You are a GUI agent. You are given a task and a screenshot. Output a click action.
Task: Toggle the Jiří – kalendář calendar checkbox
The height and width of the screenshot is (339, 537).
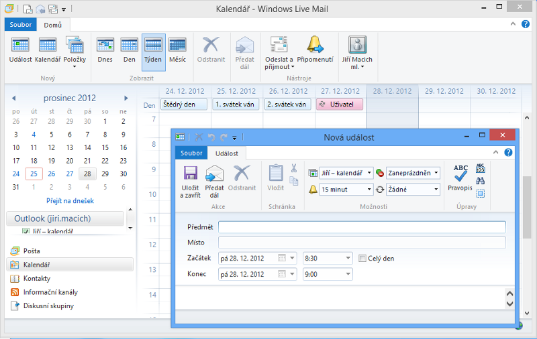click(x=26, y=232)
